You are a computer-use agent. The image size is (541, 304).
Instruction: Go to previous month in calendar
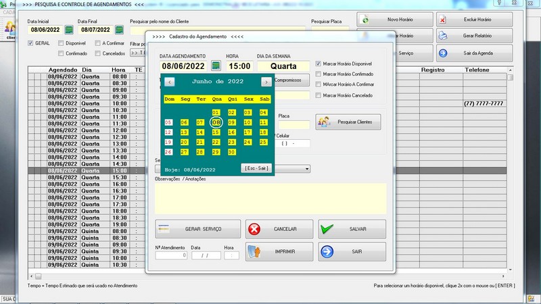tap(170, 82)
